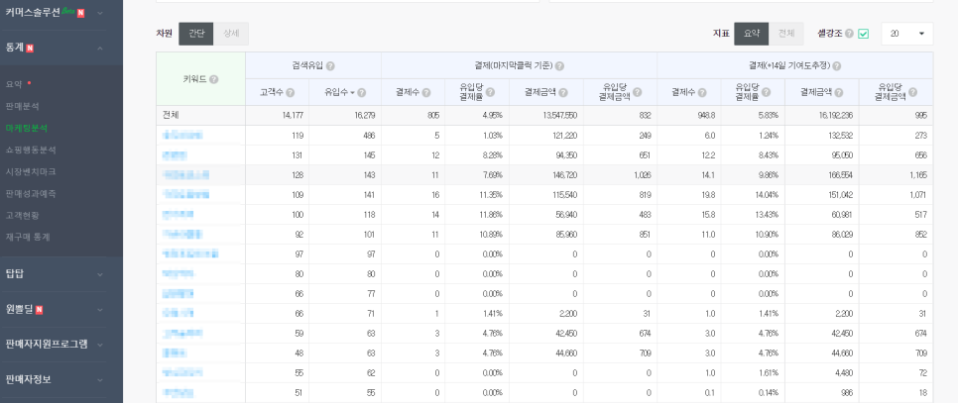Viewport: 958px width, 403px height.
Task: Click total 결제금액 value 16,192,236
Action: (834, 115)
